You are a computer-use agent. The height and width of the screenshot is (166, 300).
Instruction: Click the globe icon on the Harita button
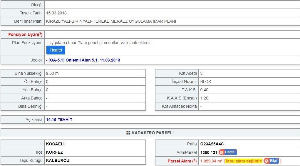222,152
